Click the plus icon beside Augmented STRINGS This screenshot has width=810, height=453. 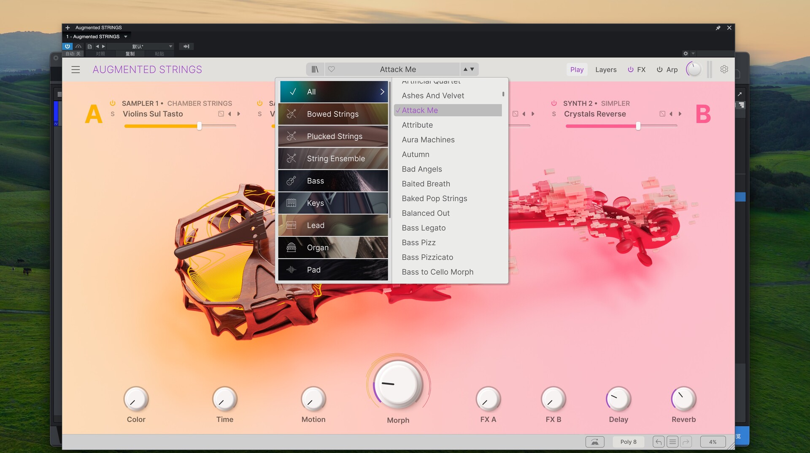tap(67, 28)
